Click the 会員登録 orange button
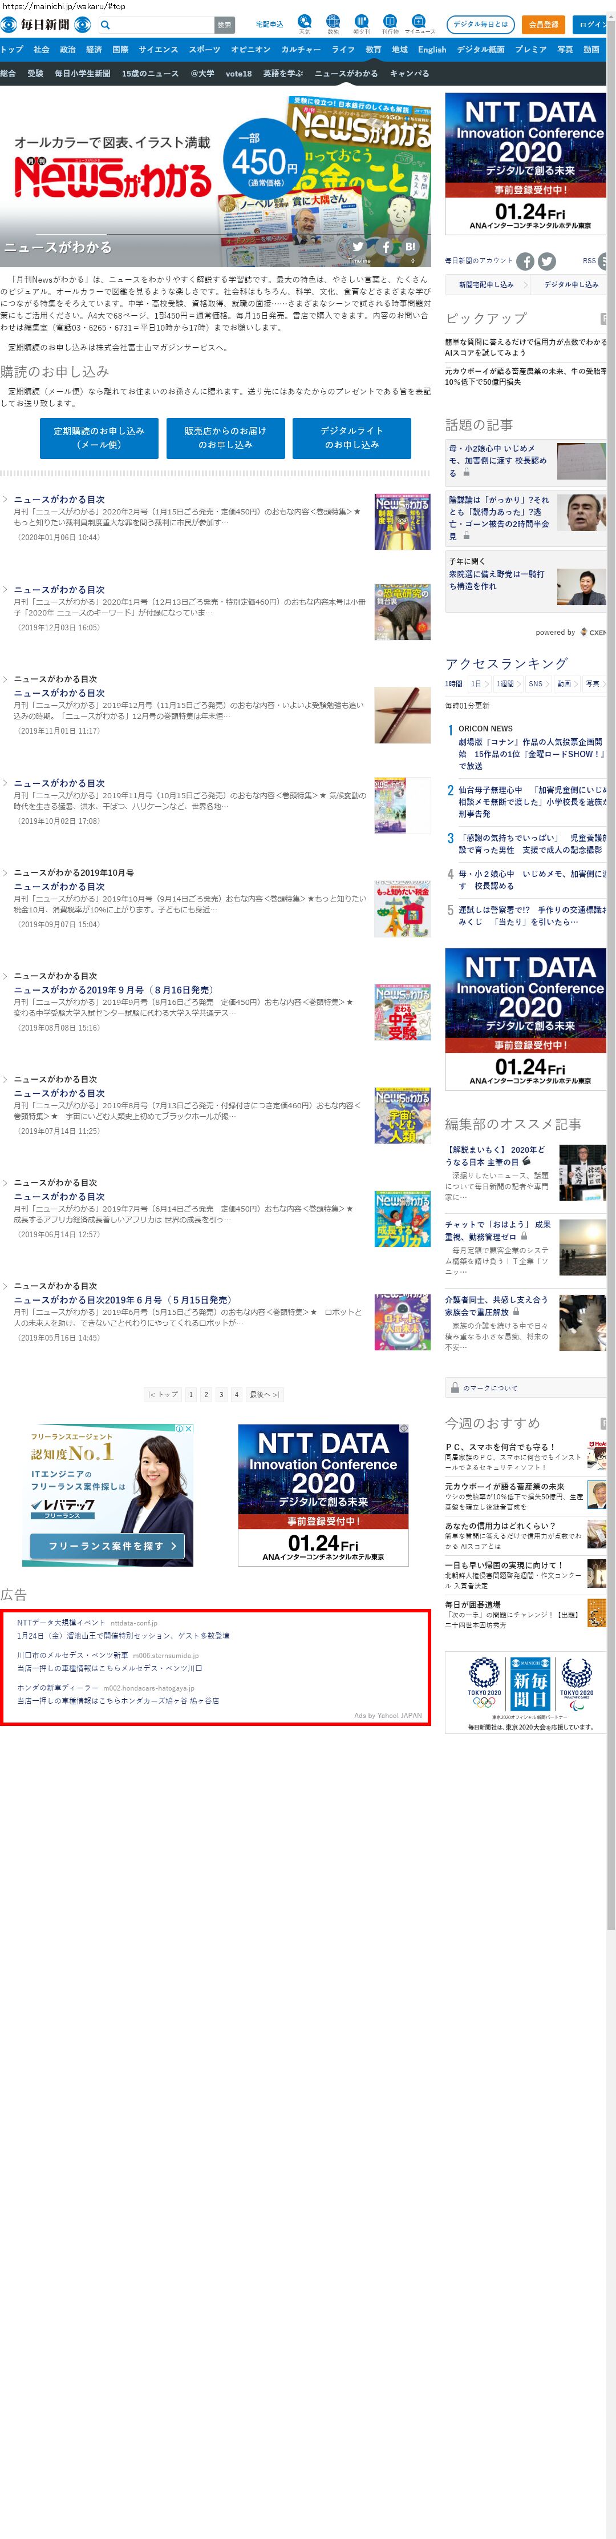The image size is (616, 2539). pos(543,25)
